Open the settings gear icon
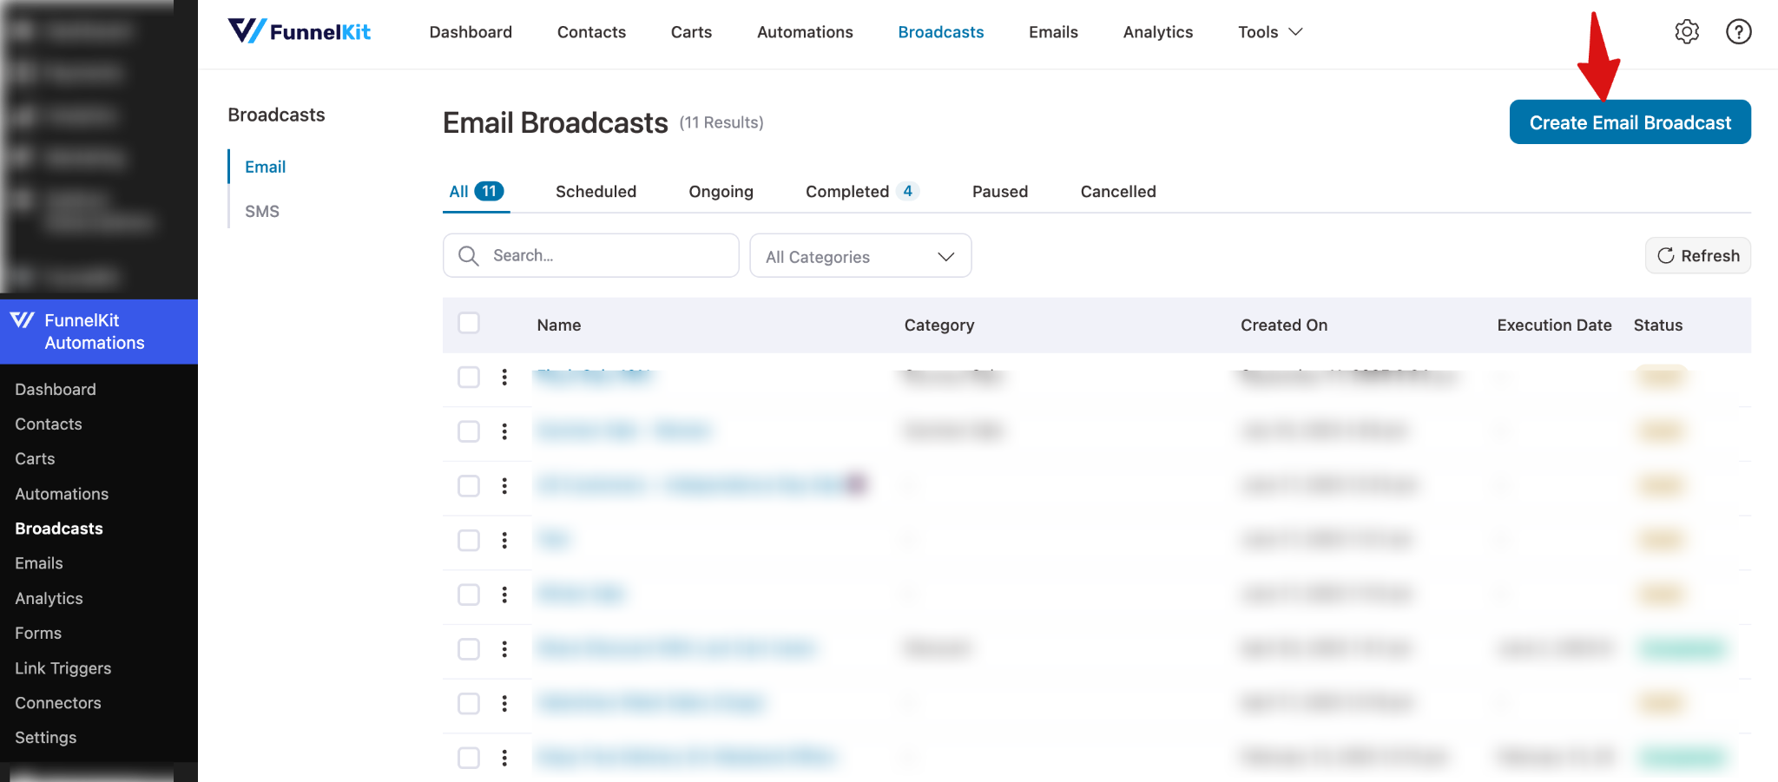 click(x=1687, y=31)
